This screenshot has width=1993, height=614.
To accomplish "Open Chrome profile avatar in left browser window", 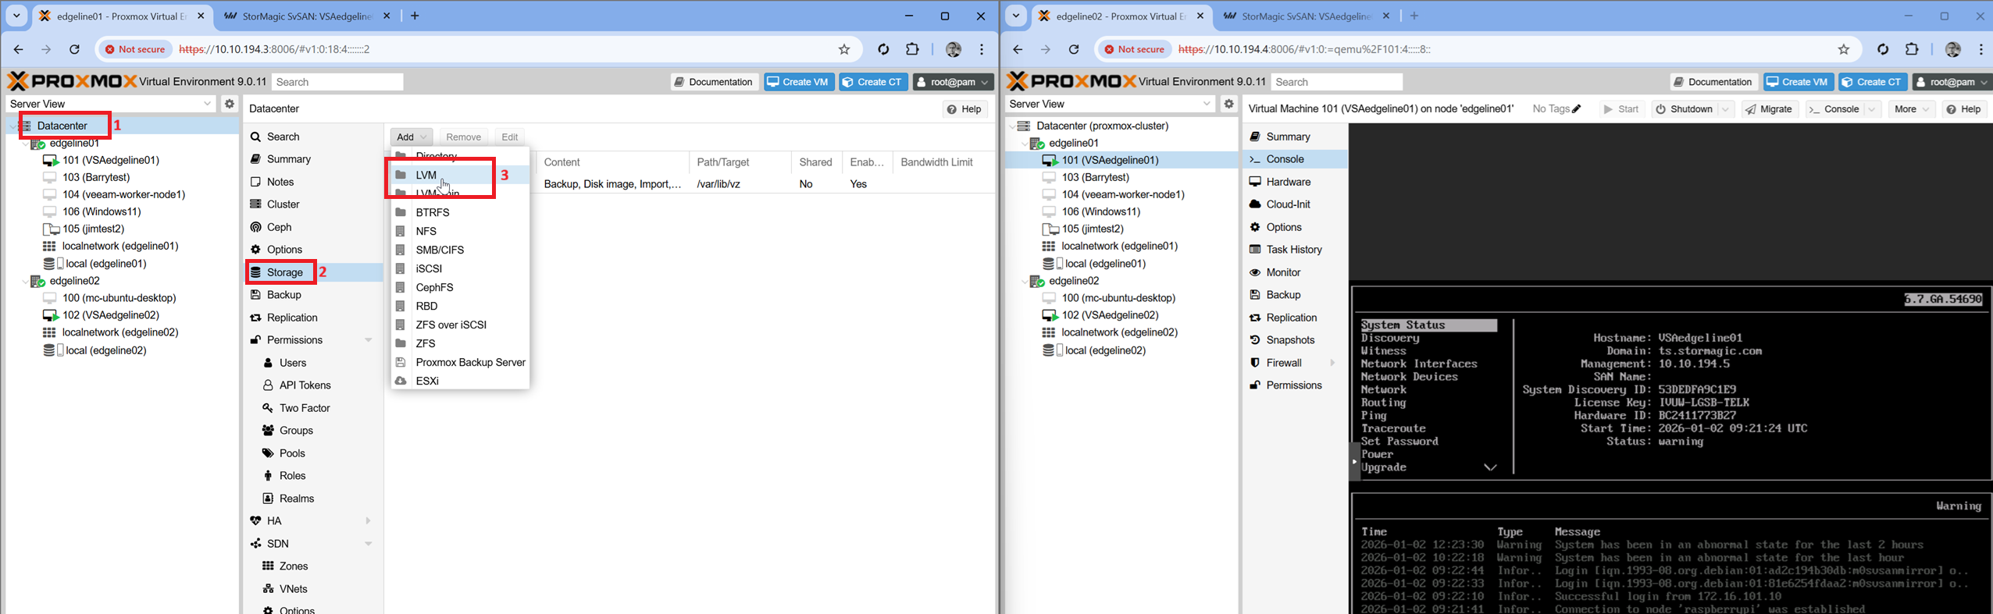I will (x=954, y=49).
